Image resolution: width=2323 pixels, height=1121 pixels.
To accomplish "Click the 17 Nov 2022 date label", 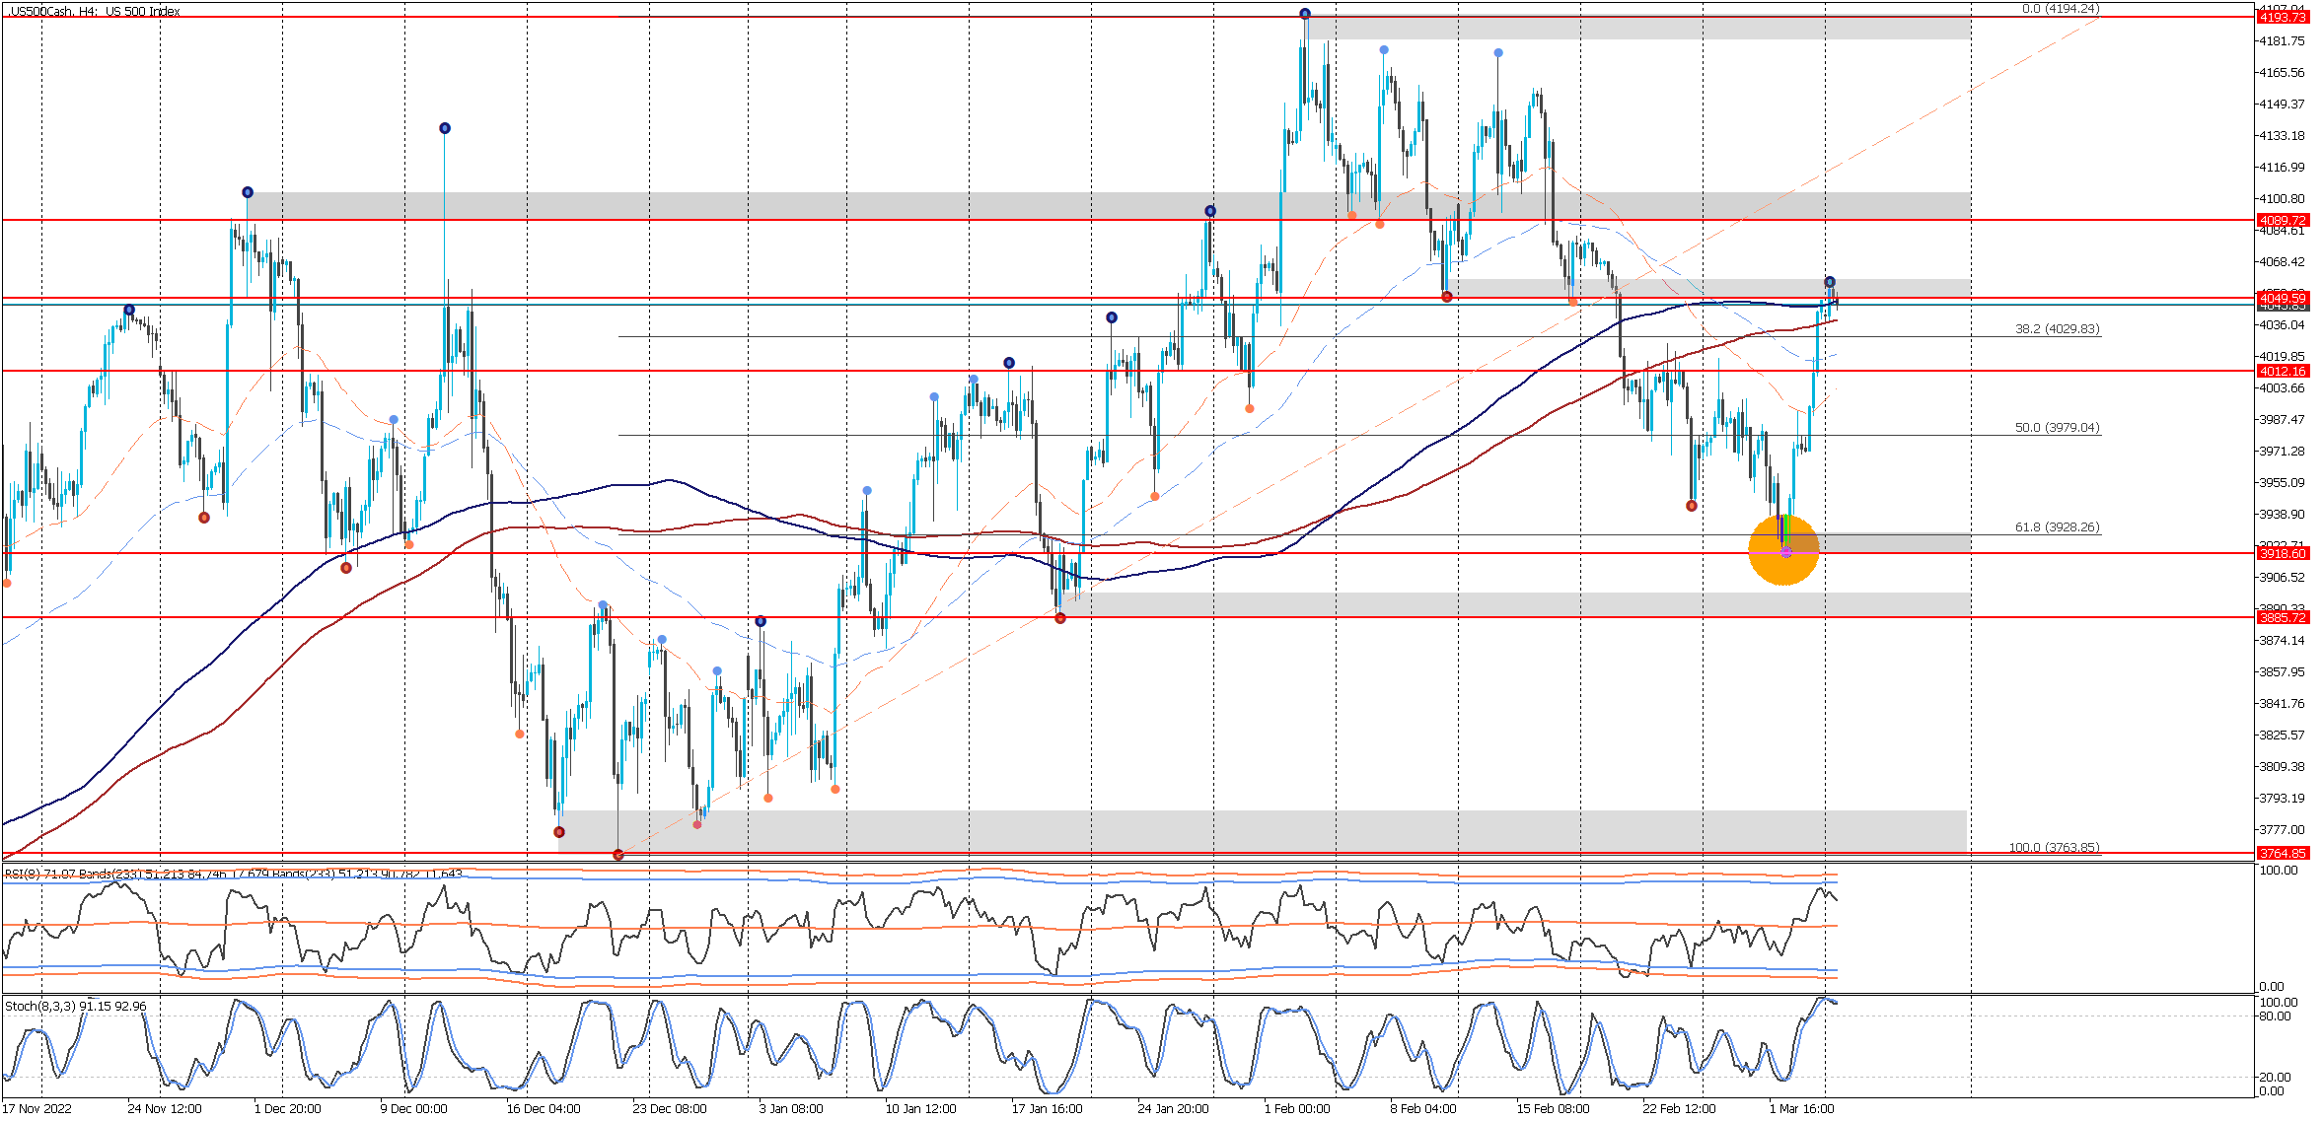I will pyautogui.click(x=36, y=1109).
